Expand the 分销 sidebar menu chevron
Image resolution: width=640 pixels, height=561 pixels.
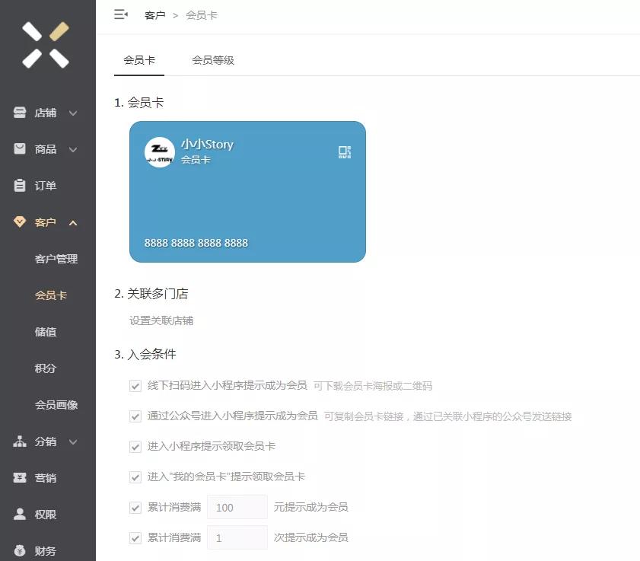tap(73, 441)
